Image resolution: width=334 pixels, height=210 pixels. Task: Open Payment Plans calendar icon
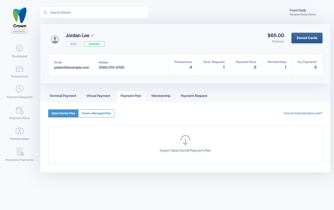point(19,110)
